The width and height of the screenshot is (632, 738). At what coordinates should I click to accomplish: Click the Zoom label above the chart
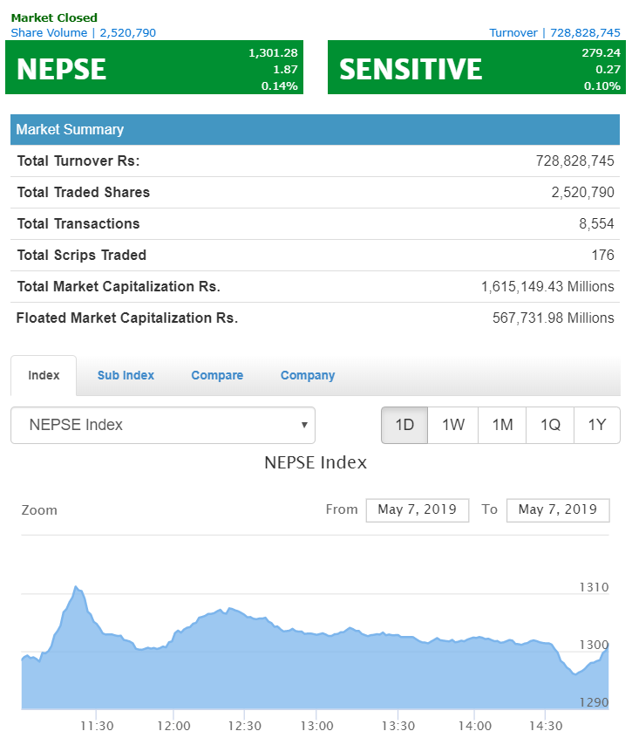pos(39,510)
